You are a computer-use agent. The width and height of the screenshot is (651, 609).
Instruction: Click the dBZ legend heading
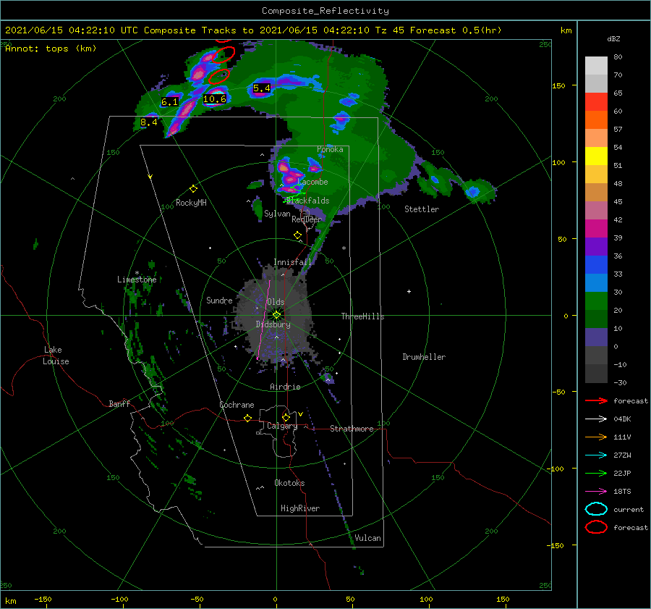pos(613,38)
